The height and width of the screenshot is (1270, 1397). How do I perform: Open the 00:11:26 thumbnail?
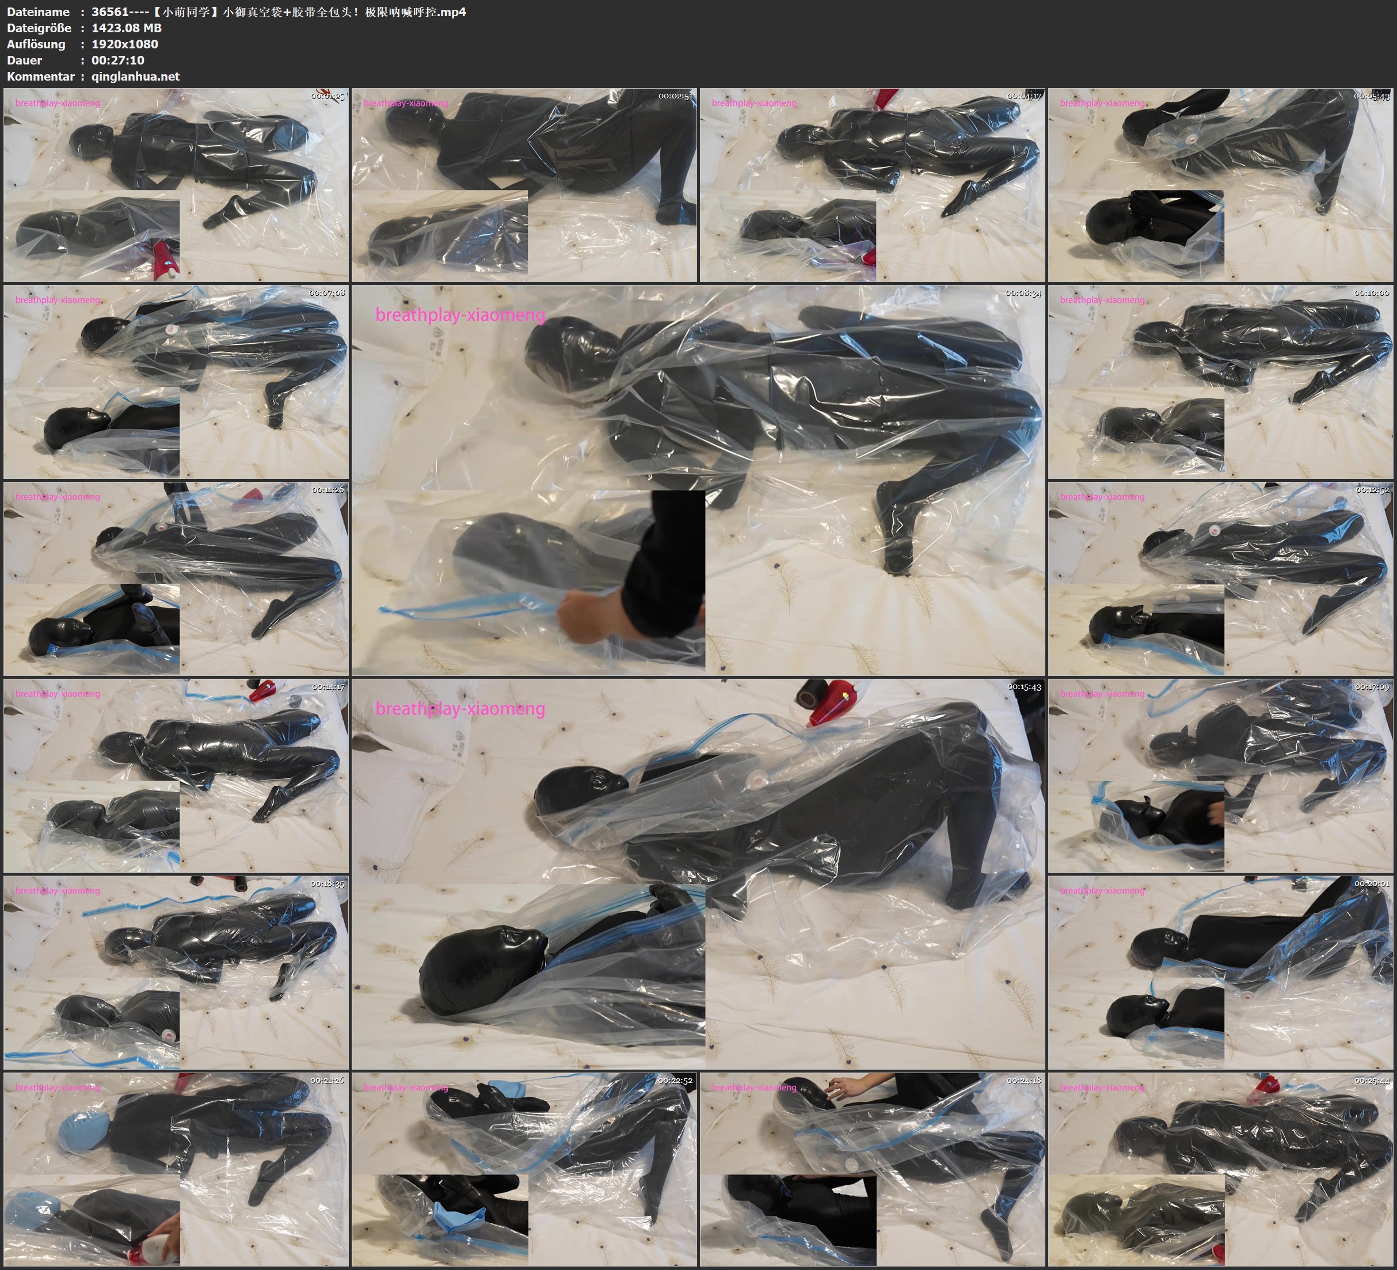(176, 578)
